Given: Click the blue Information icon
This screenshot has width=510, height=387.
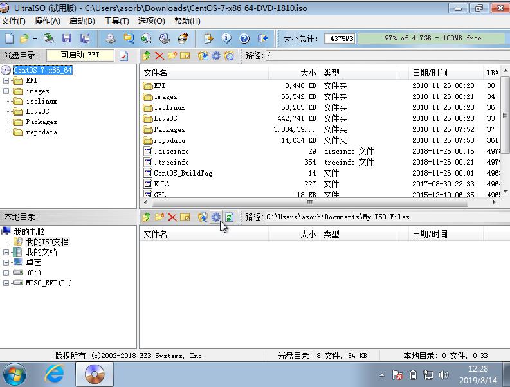Looking at the screenshot, I should coord(226,39).
